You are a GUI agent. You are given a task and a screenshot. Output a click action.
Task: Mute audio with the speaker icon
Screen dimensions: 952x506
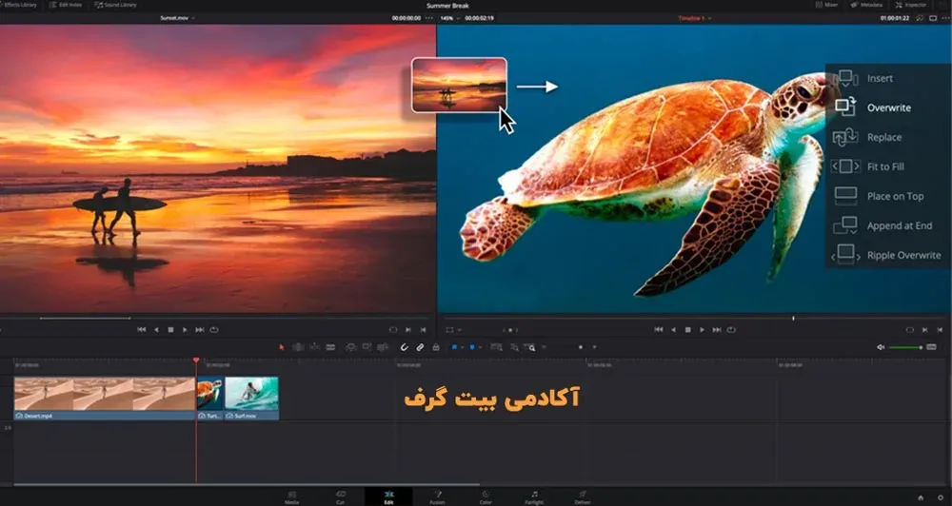[x=881, y=347]
